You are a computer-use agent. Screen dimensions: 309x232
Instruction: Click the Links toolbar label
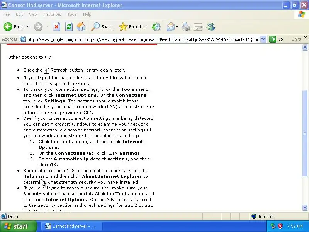pos(296,39)
